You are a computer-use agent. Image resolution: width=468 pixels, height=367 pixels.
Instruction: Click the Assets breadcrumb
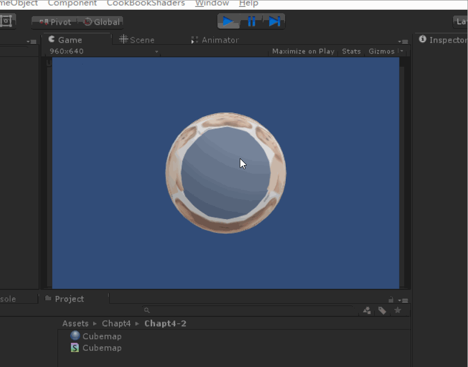[75, 323]
